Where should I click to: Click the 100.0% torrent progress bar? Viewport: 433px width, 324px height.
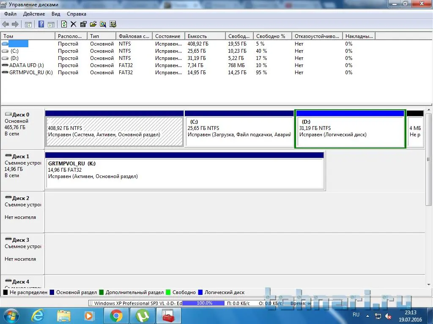[x=203, y=303]
